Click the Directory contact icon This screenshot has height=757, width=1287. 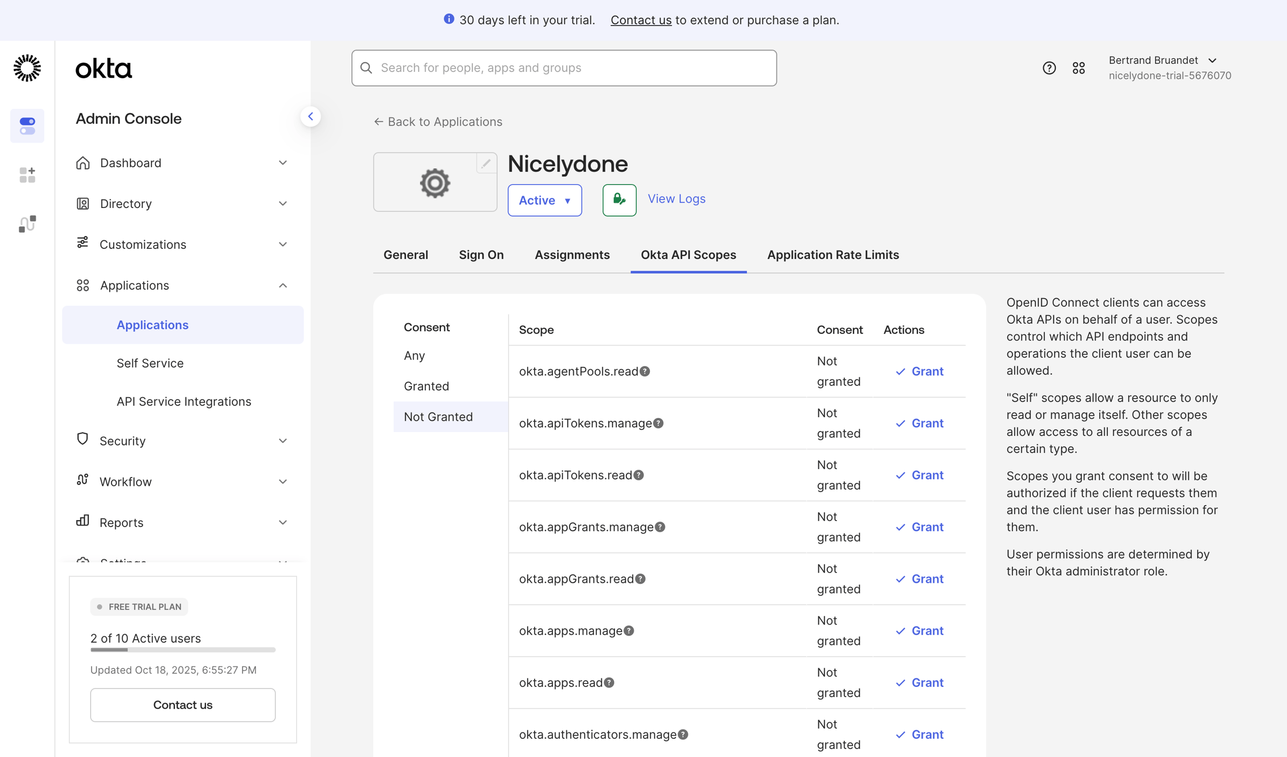tap(83, 204)
